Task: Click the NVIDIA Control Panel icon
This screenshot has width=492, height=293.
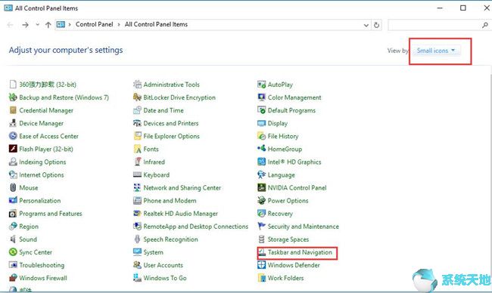Action: click(261, 187)
